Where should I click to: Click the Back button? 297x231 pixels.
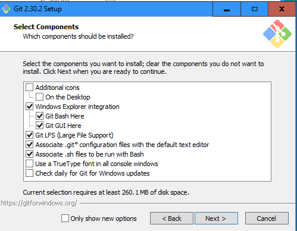click(171, 218)
